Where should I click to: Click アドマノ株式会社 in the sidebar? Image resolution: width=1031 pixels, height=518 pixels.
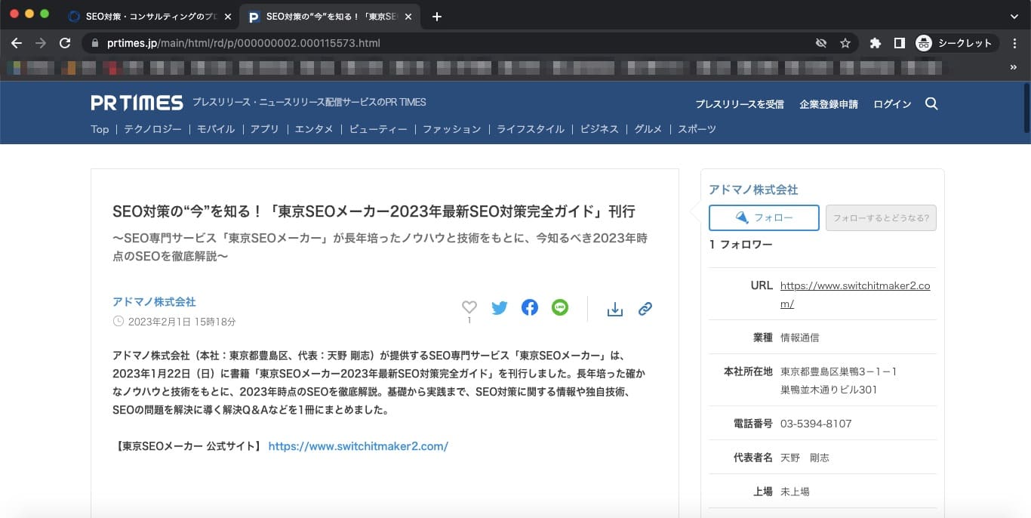tap(753, 190)
